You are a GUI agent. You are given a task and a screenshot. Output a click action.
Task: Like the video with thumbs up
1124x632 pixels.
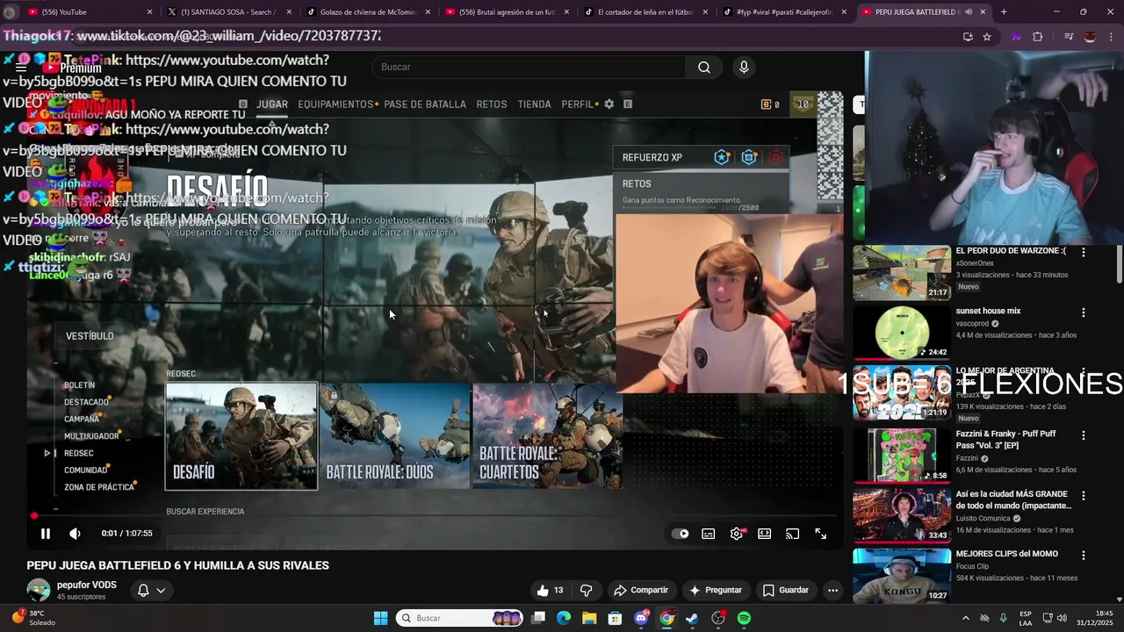[x=551, y=590]
